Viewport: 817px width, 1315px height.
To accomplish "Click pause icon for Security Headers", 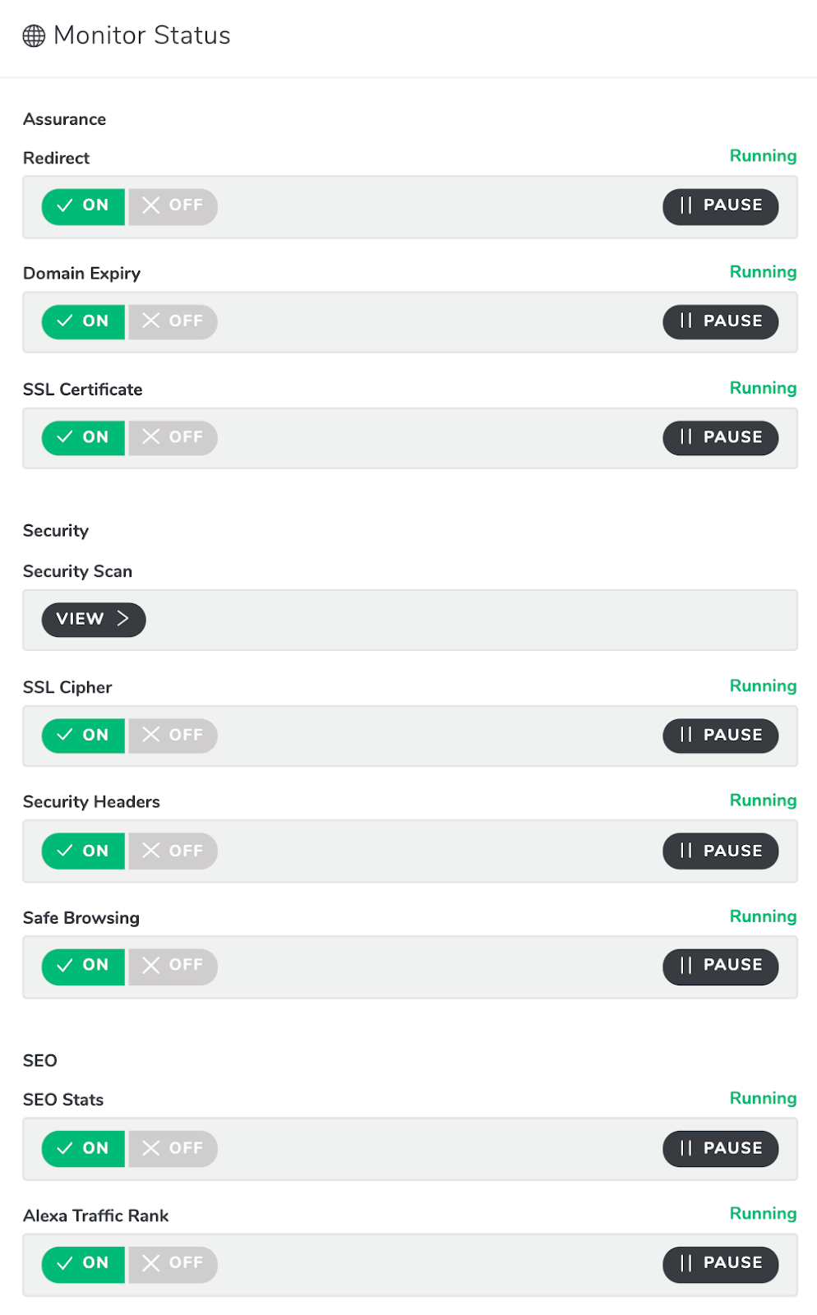I will point(686,851).
